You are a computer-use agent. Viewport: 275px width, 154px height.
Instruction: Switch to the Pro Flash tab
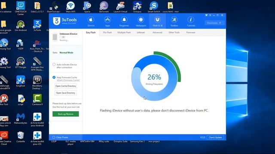[x=107, y=33]
